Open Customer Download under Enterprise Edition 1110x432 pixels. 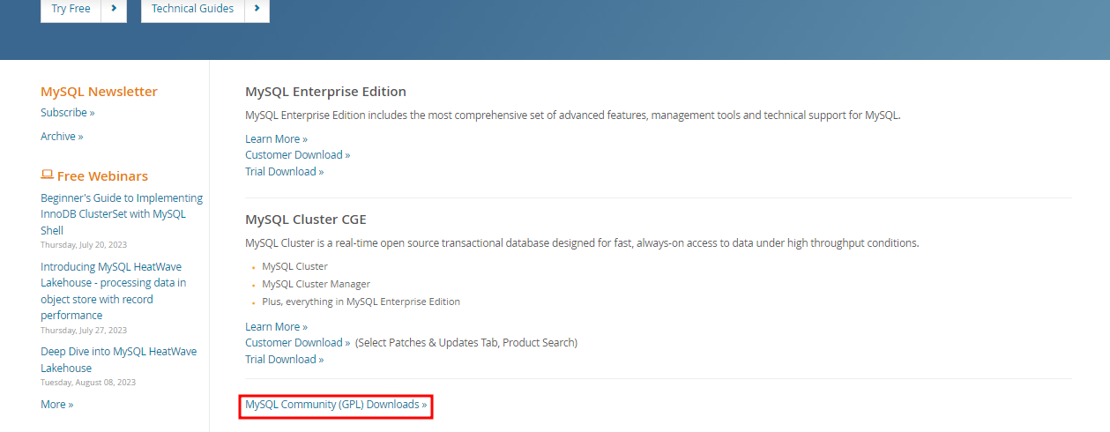click(x=297, y=155)
